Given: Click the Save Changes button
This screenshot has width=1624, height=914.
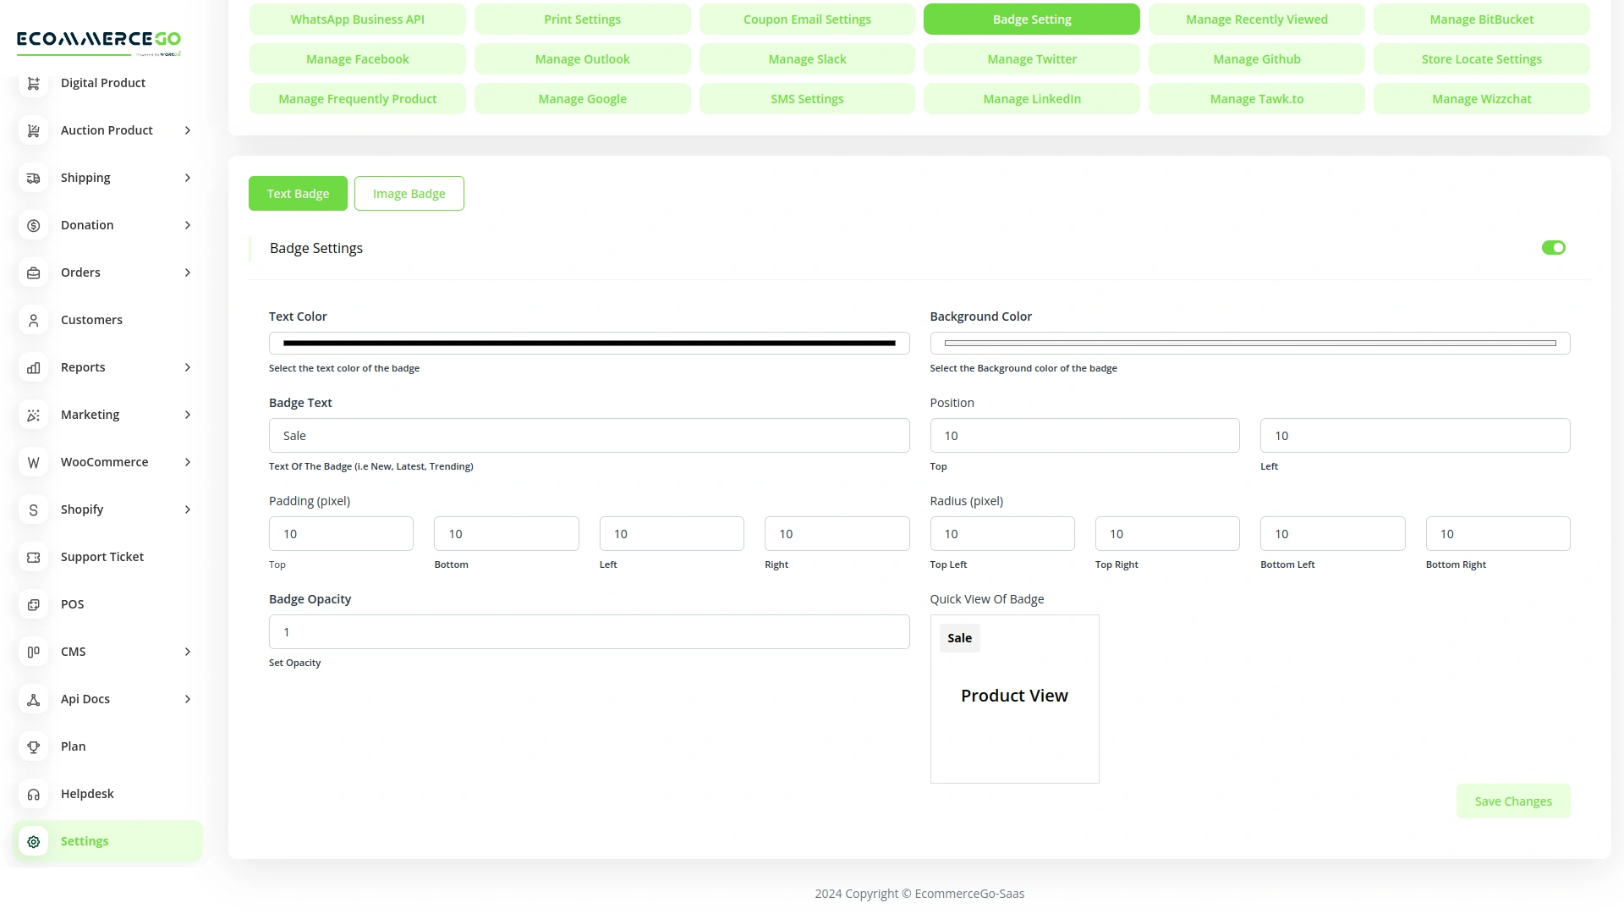Looking at the screenshot, I should pos(1513,801).
